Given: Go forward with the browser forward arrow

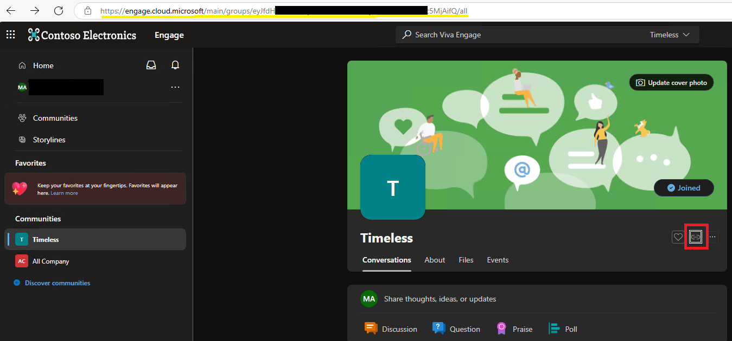Looking at the screenshot, I should pos(35,11).
